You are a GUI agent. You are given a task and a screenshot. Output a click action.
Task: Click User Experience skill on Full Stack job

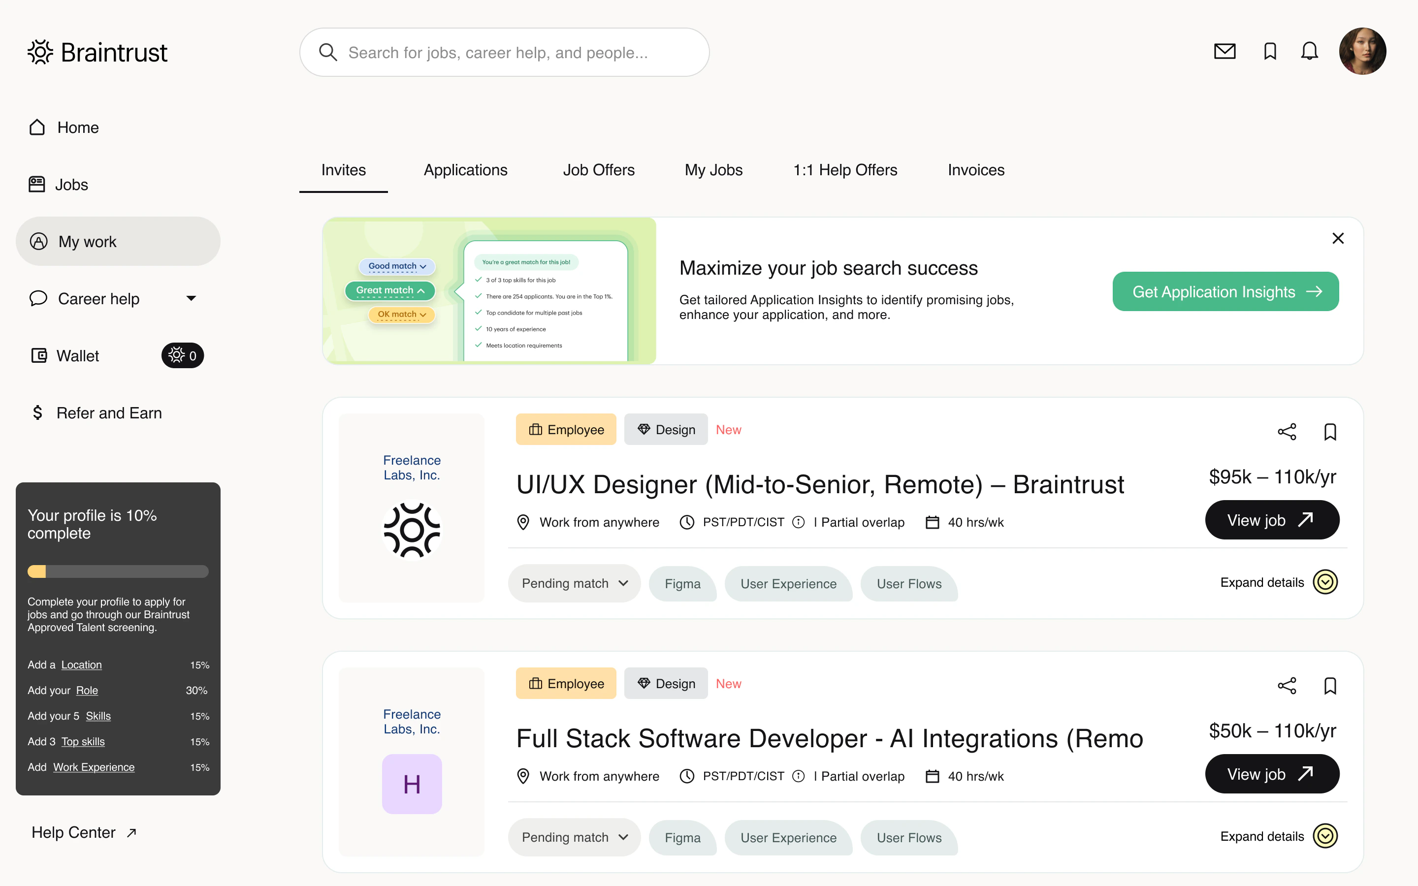click(788, 838)
